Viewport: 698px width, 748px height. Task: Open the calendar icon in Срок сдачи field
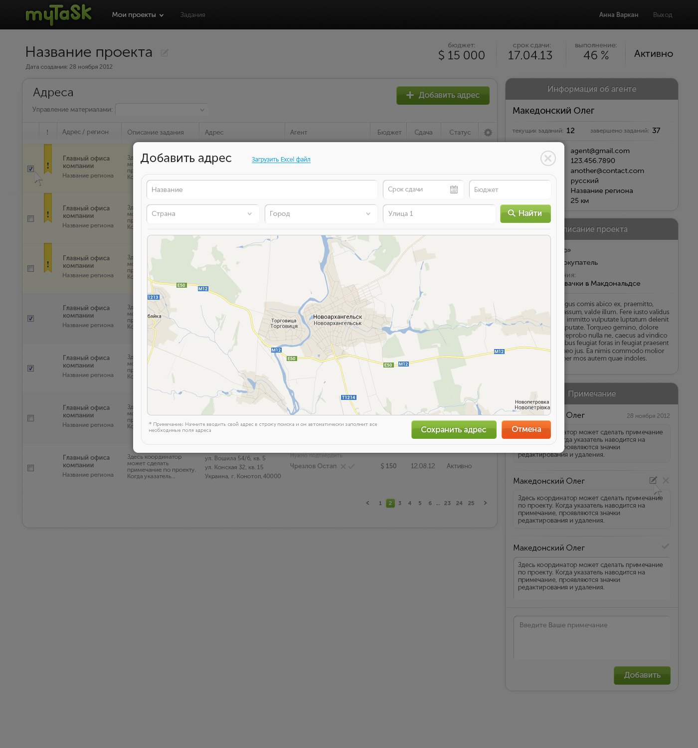[x=454, y=189]
